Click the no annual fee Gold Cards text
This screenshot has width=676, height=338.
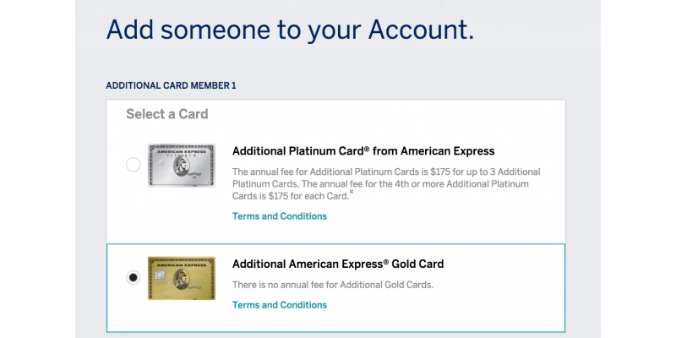coord(333,285)
